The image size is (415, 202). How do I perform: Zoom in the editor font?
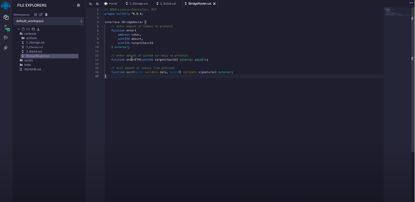(97, 4)
